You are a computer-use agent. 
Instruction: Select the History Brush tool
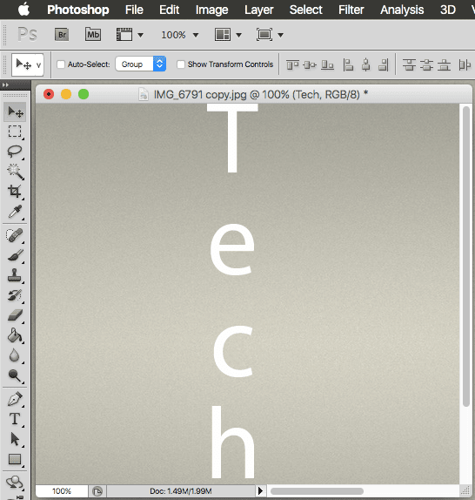[15, 295]
